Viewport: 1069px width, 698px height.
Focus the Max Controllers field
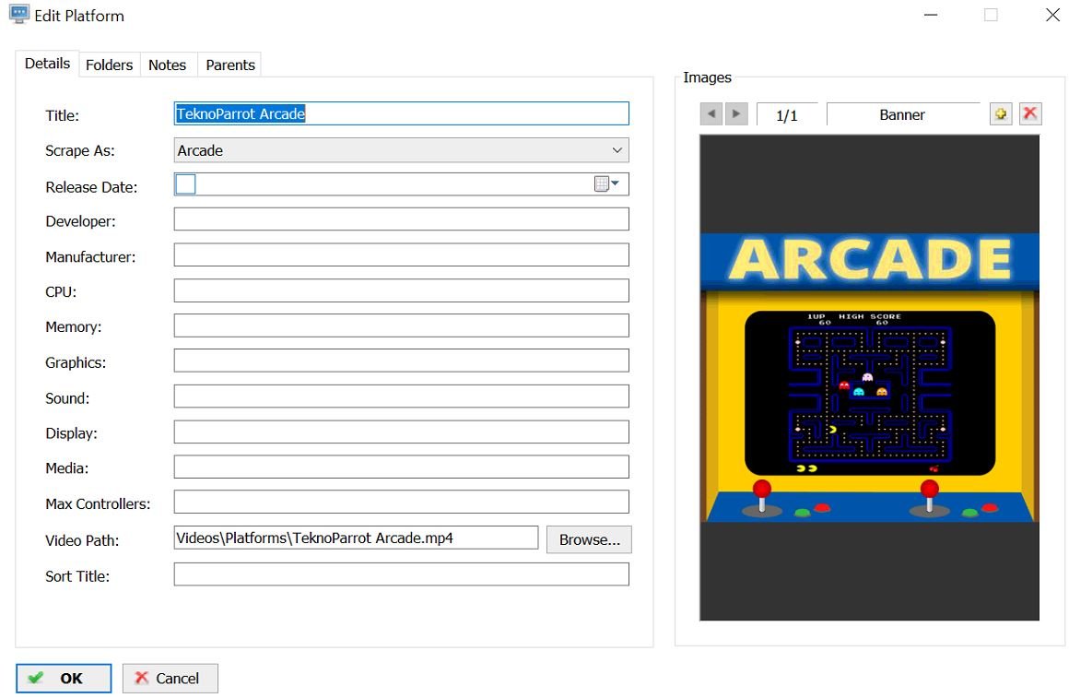click(402, 502)
